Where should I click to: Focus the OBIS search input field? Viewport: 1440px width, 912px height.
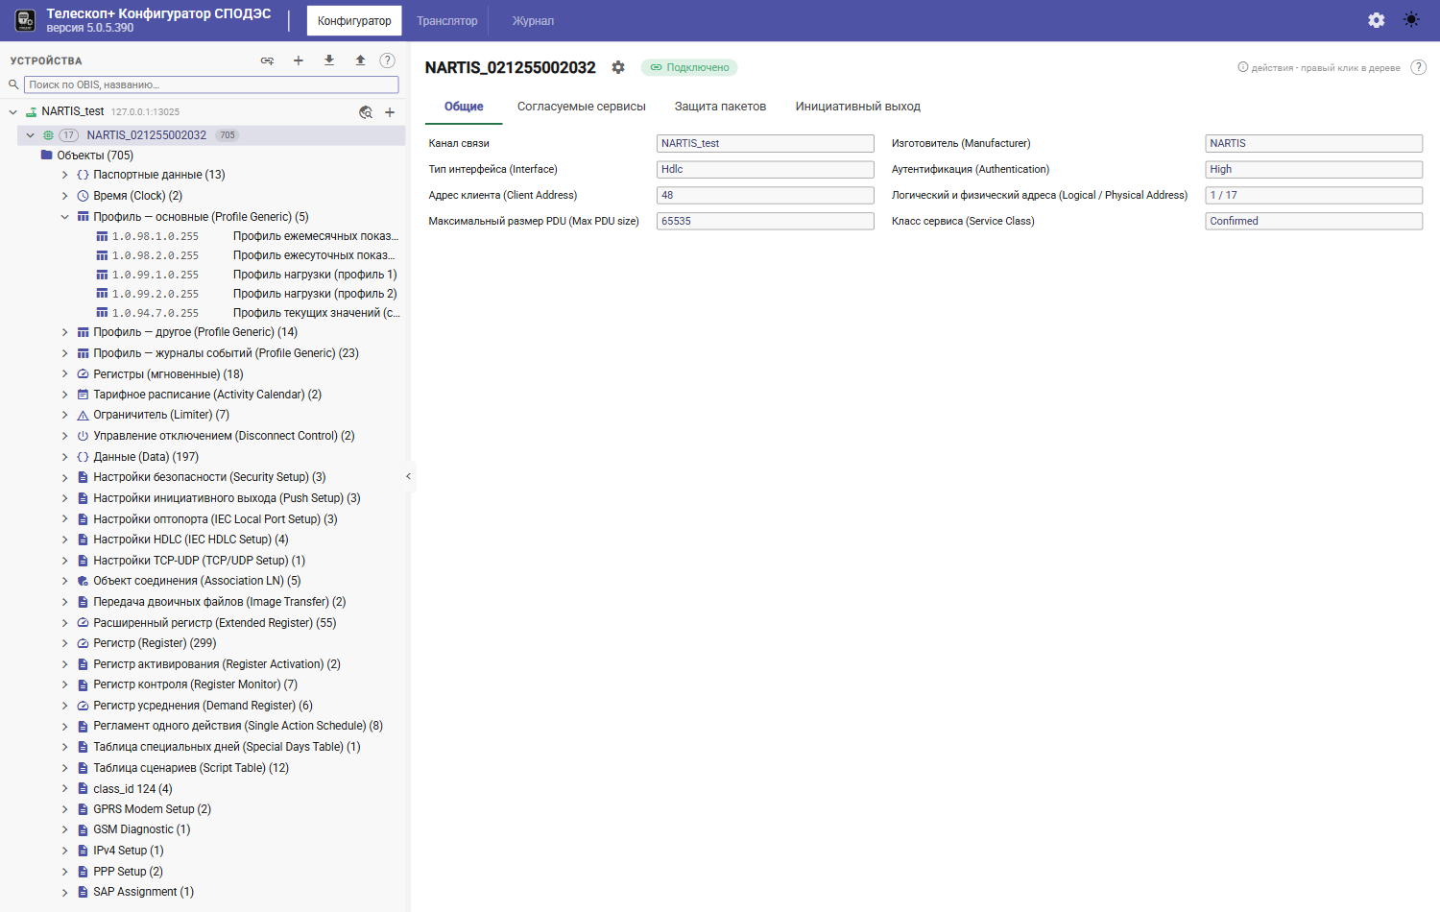pyautogui.click(x=211, y=84)
